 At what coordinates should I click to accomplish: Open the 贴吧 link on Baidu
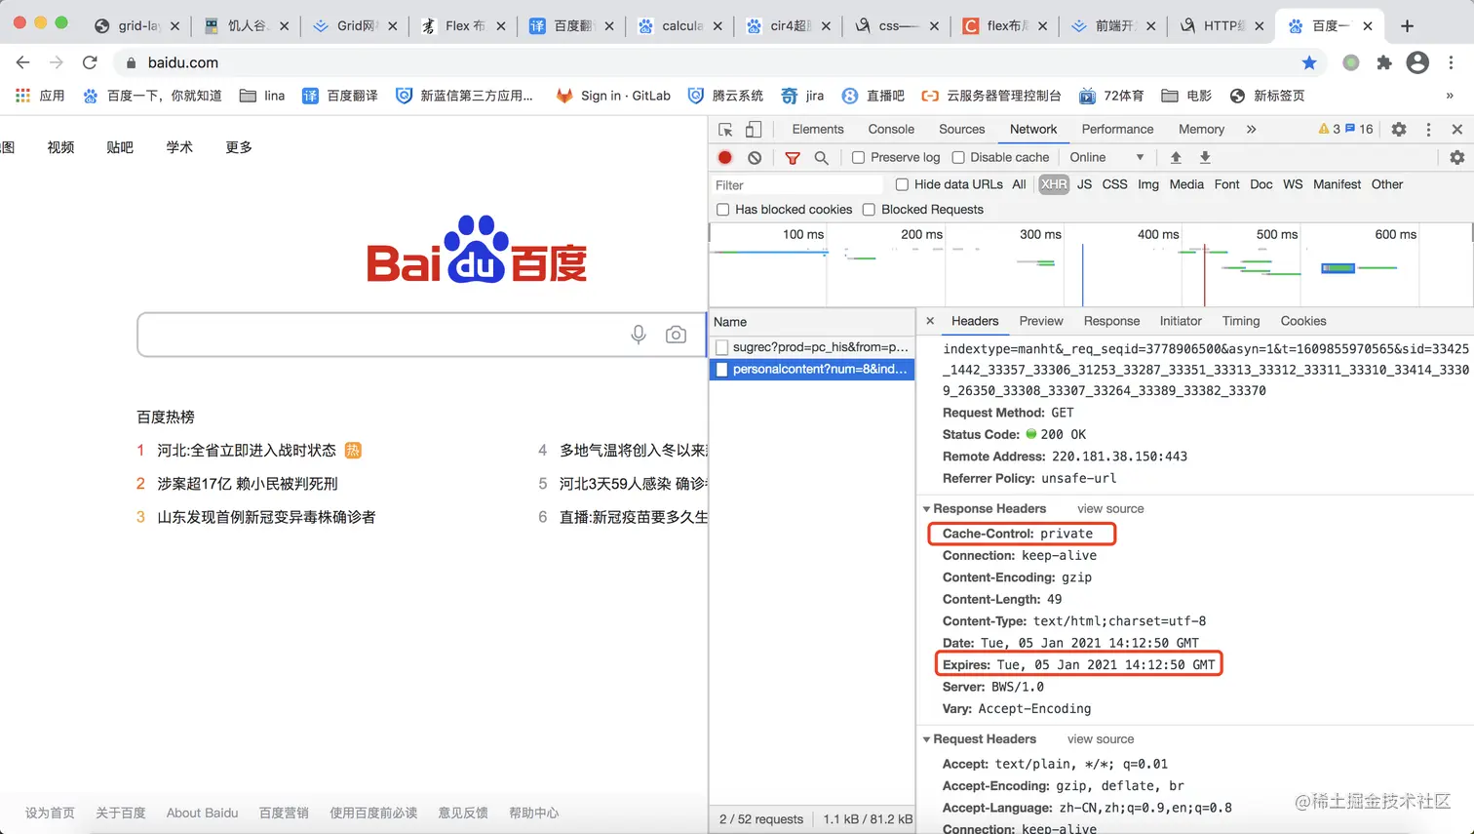pos(120,147)
